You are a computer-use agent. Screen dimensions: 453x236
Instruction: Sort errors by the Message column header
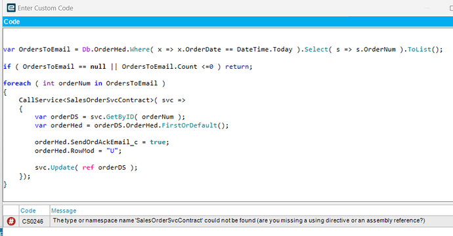click(64, 210)
